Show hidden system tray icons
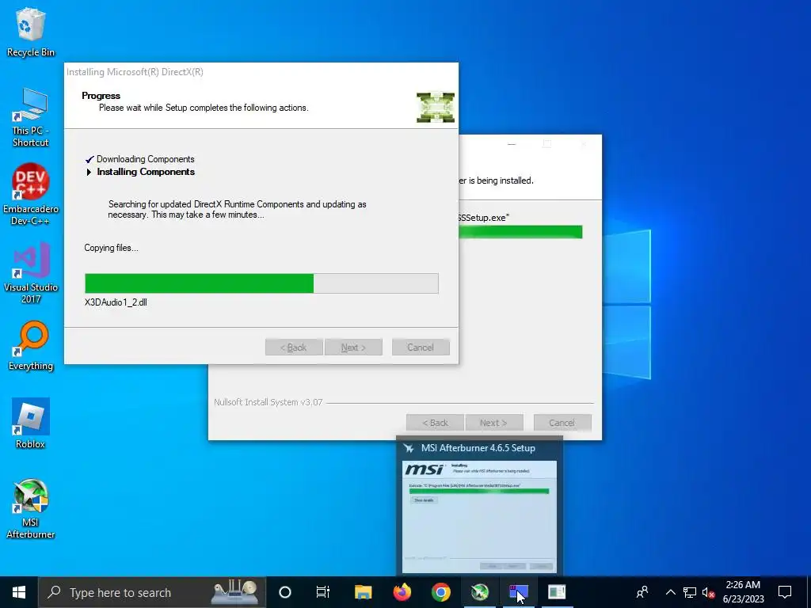 (670, 592)
